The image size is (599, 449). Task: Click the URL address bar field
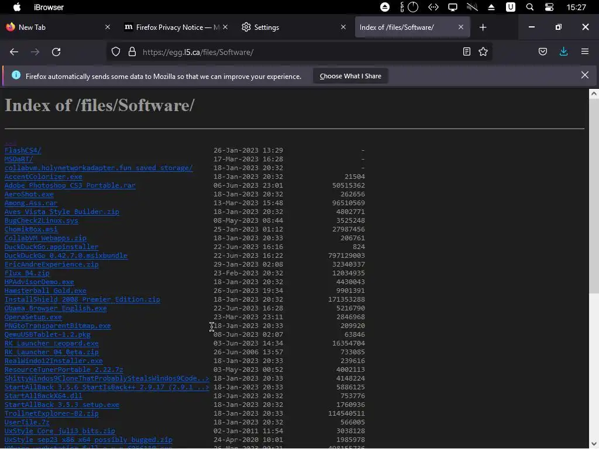pos(298,52)
